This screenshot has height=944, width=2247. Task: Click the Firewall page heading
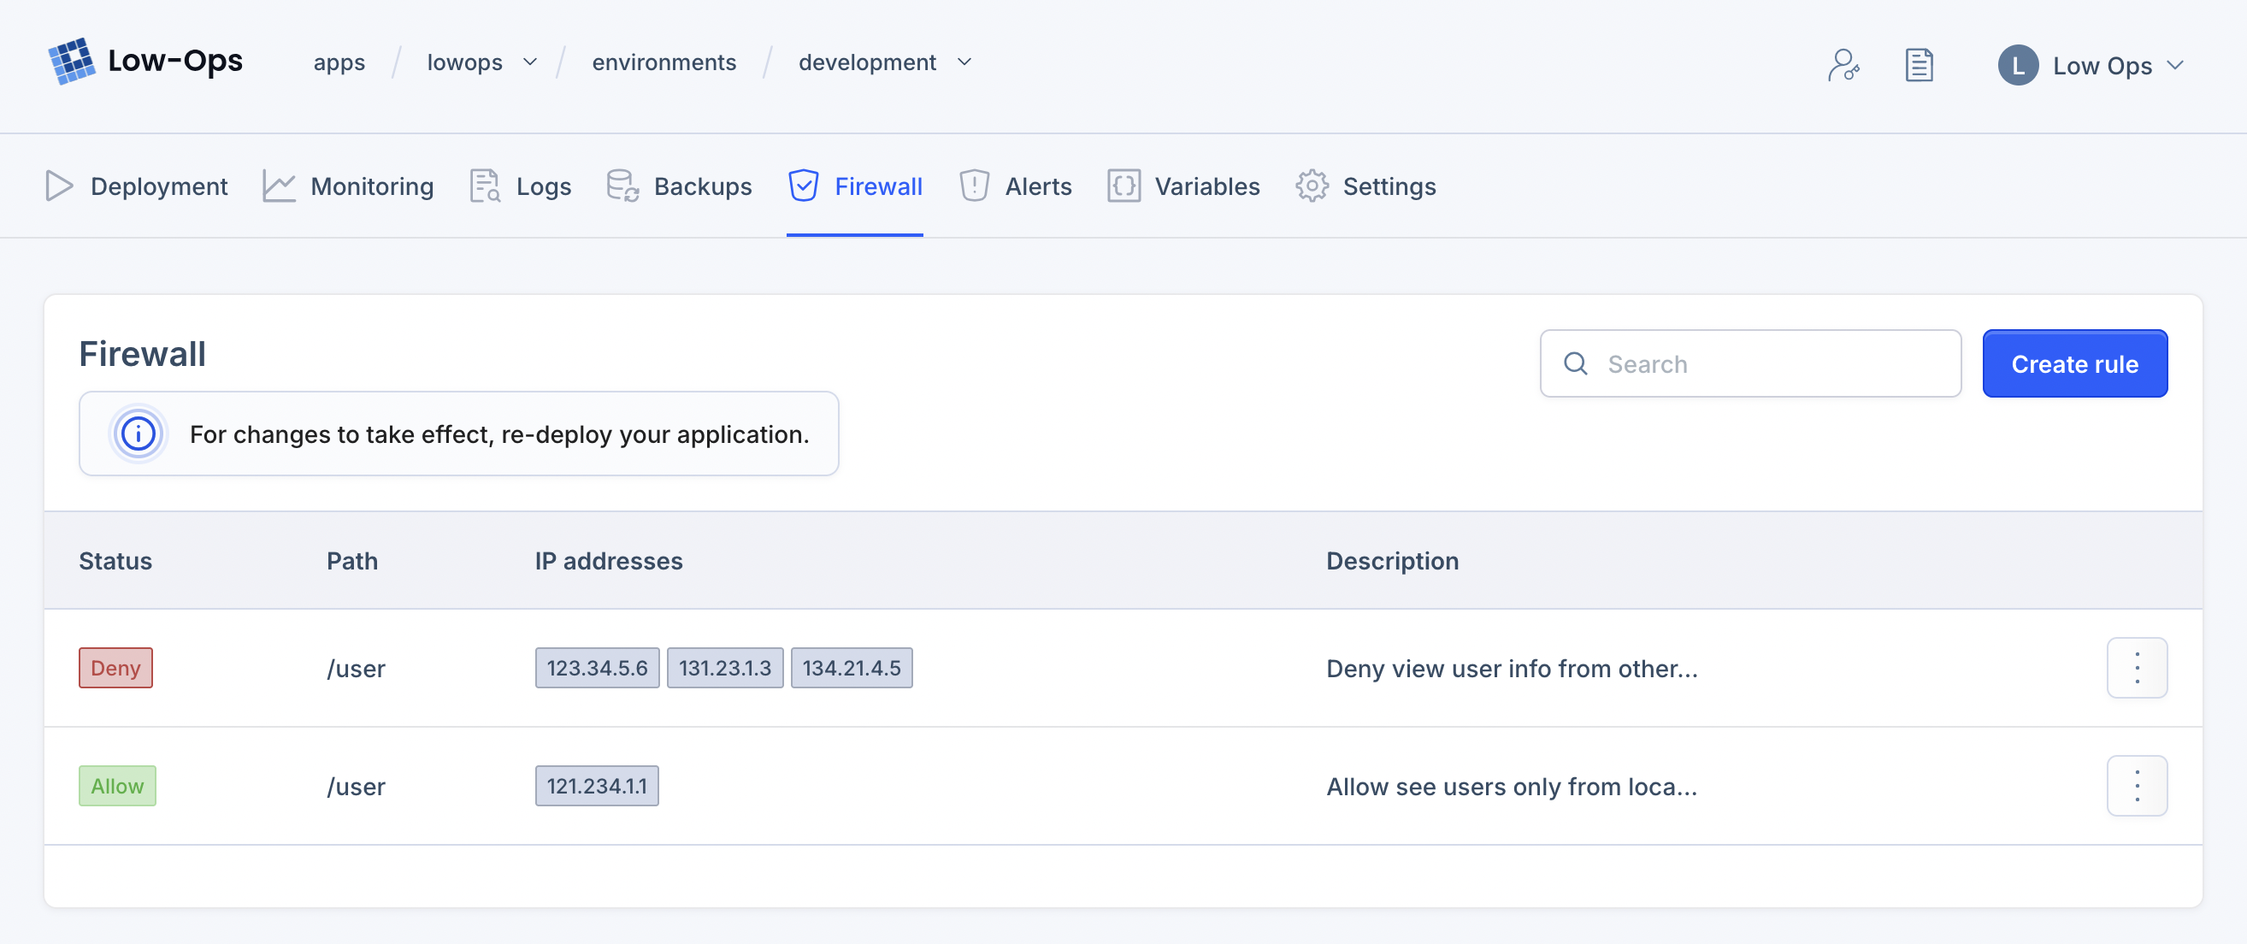click(x=142, y=353)
